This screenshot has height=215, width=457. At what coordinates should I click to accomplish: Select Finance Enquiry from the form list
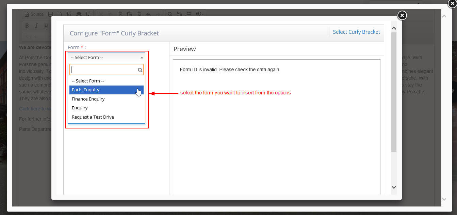coord(88,99)
